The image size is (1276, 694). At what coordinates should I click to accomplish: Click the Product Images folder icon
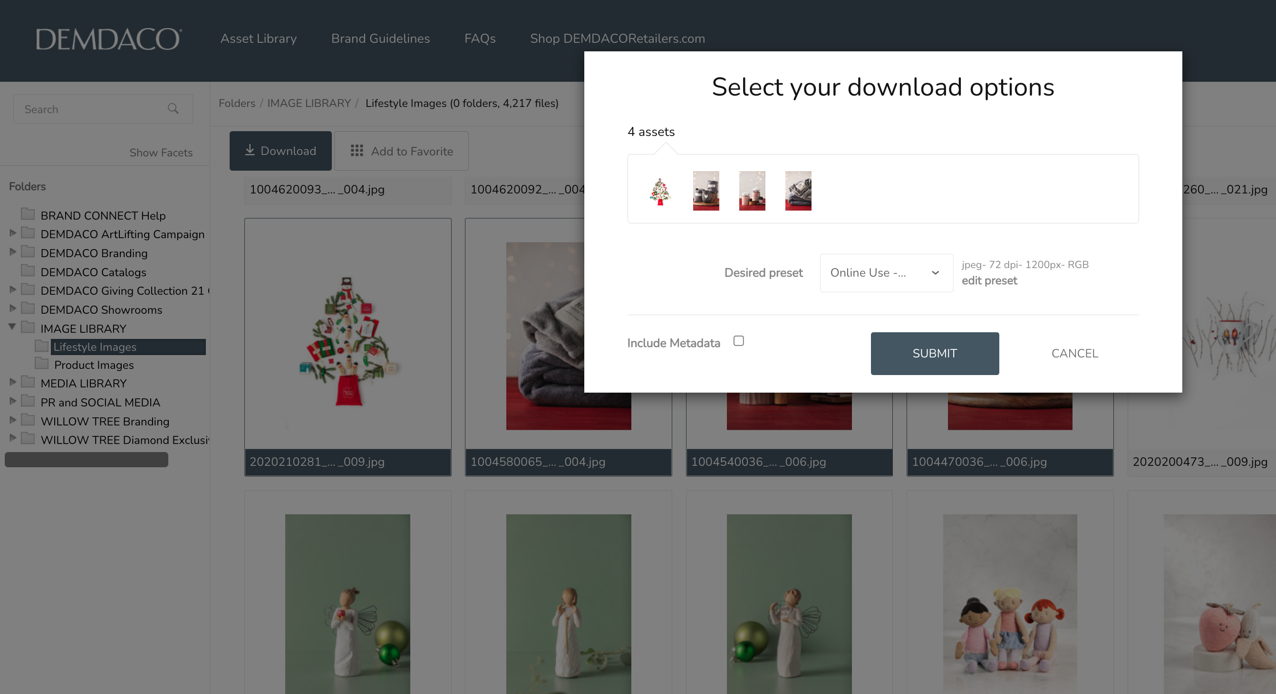click(42, 364)
